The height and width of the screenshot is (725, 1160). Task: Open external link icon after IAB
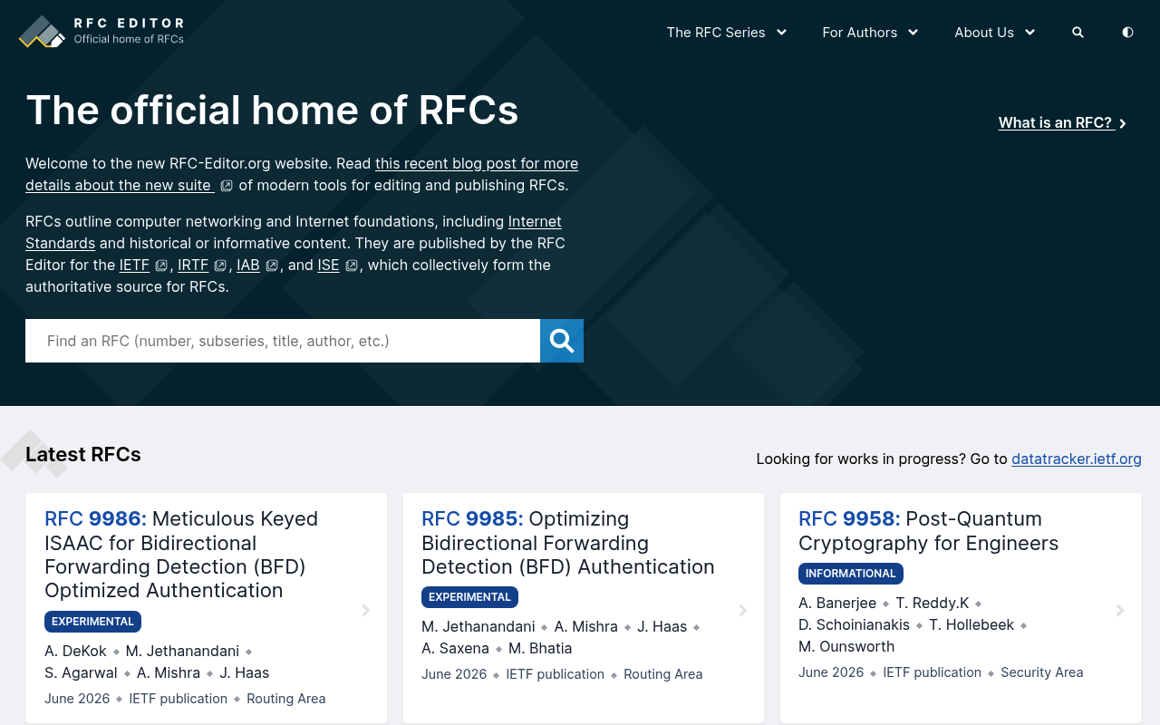click(x=272, y=266)
